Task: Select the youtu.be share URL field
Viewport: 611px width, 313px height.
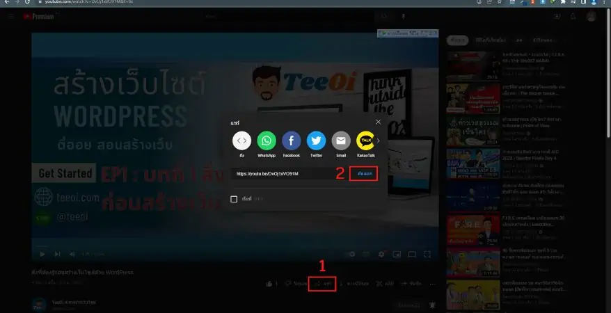Action: (267, 174)
